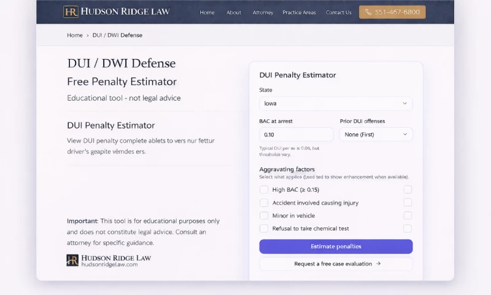The height and width of the screenshot is (295, 491).
Task: Expand the Prior DUI offenses dropdown
Action: pos(376,135)
